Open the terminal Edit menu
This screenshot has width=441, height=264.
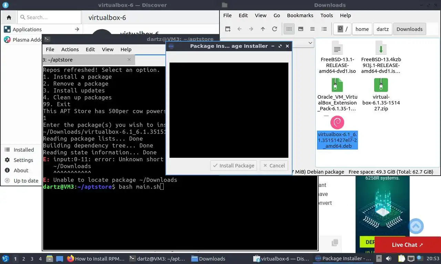point(90,49)
